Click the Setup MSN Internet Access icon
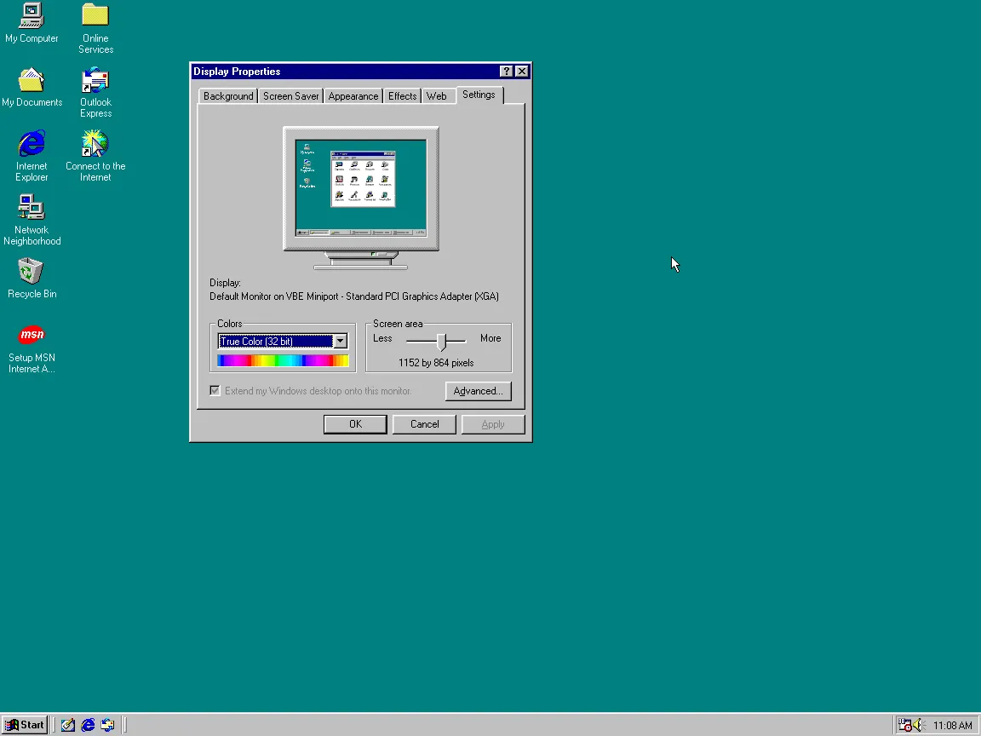 32,335
